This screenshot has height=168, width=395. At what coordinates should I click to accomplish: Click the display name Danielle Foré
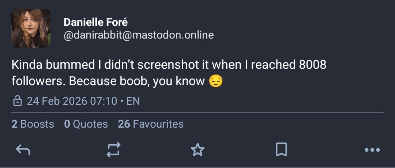point(96,22)
